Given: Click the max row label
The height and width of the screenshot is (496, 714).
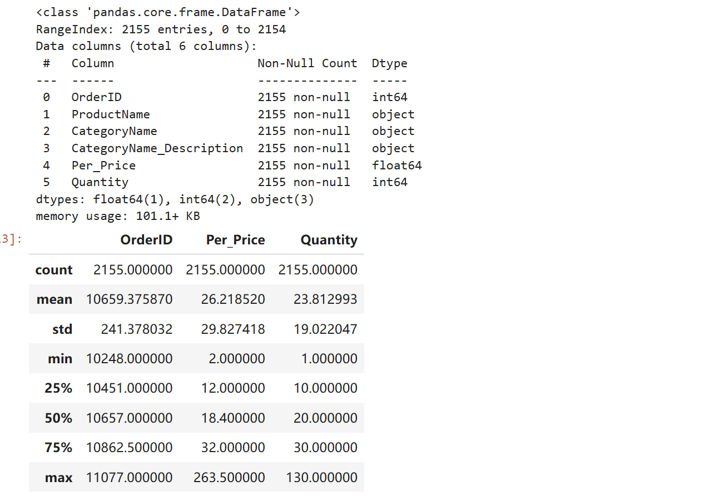Looking at the screenshot, I should click(59, 478).
